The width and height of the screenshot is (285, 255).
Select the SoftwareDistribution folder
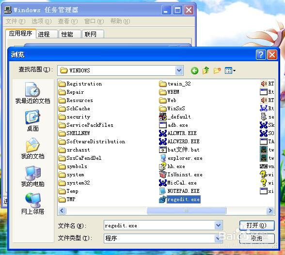tap(92, 141)
